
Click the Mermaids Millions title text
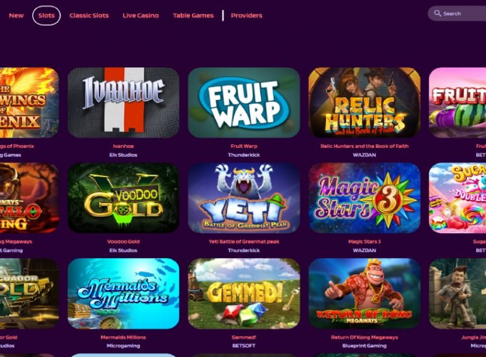(x=124, y=337)
